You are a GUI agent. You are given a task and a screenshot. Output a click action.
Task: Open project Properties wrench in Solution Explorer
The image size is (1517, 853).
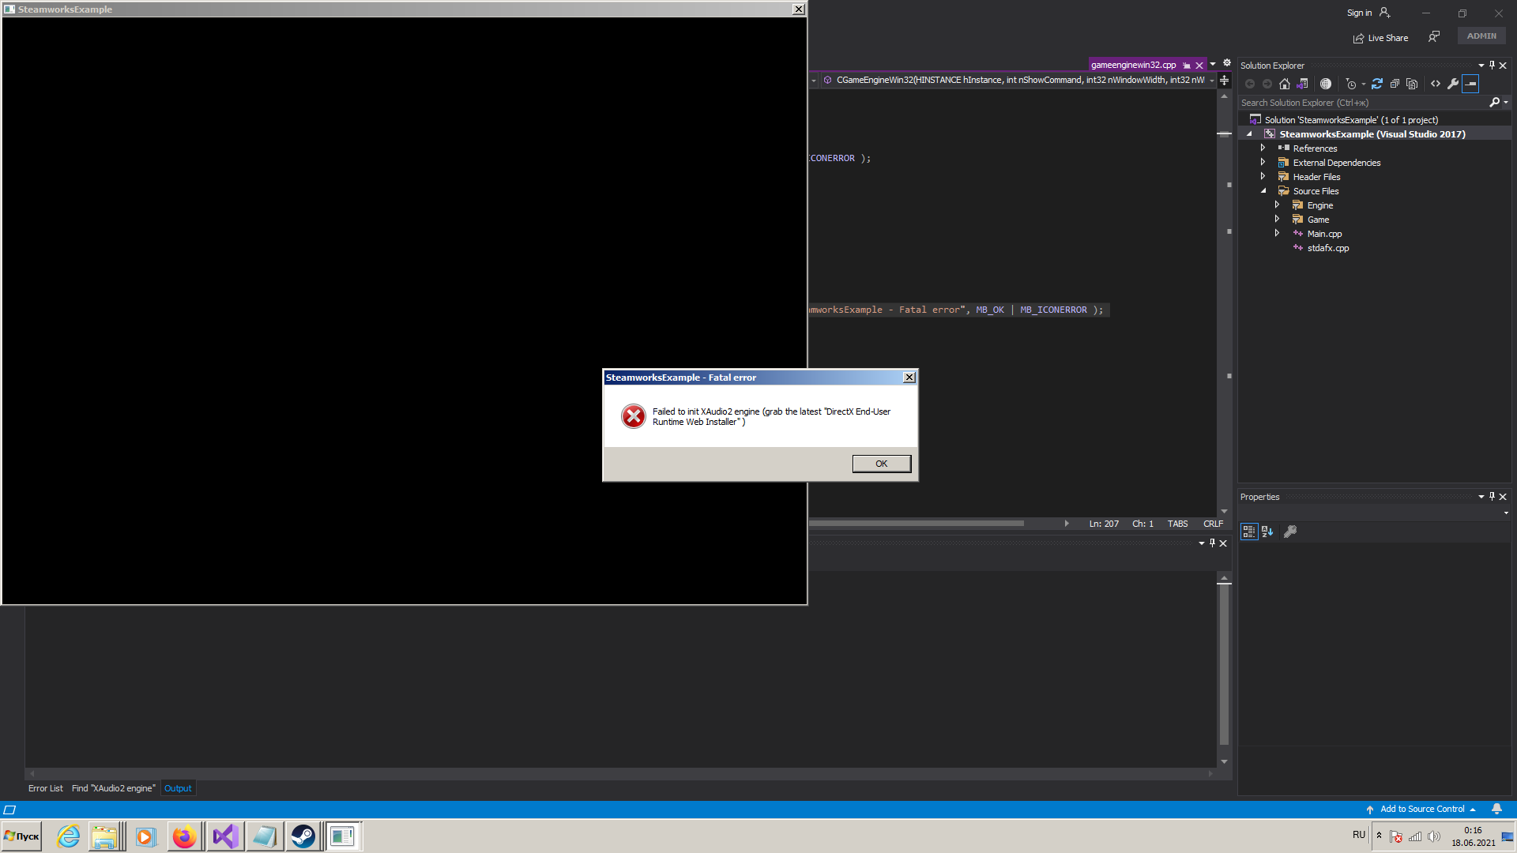click(1453, 84)
